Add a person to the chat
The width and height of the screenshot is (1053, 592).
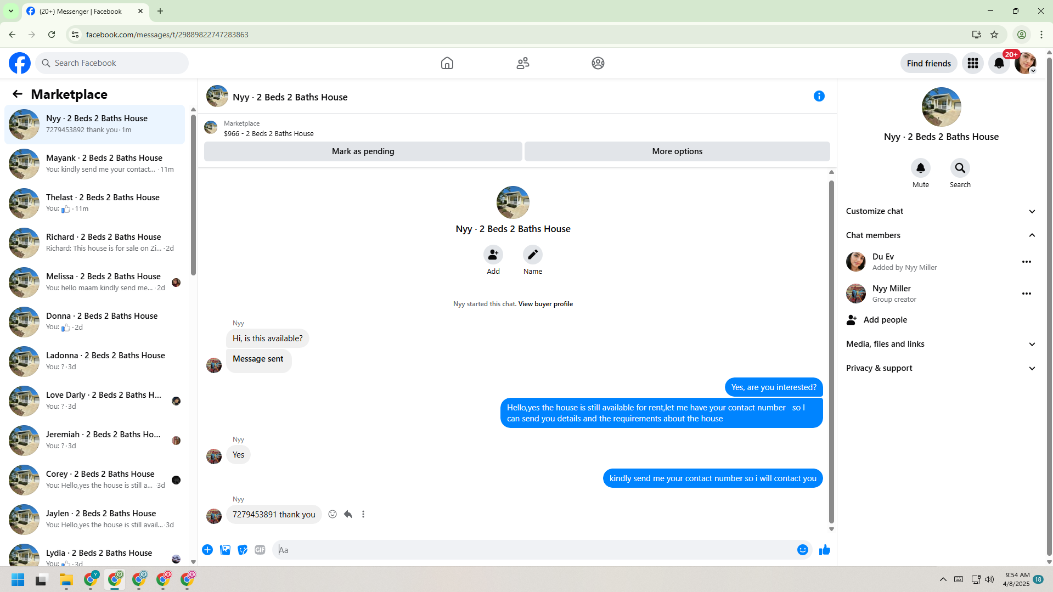pyautogui.click(x=493, y=255)
